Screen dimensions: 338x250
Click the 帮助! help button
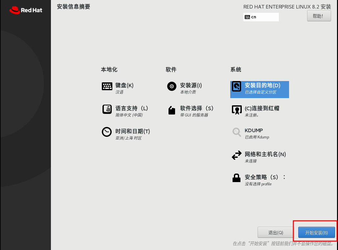click(319, 16)
